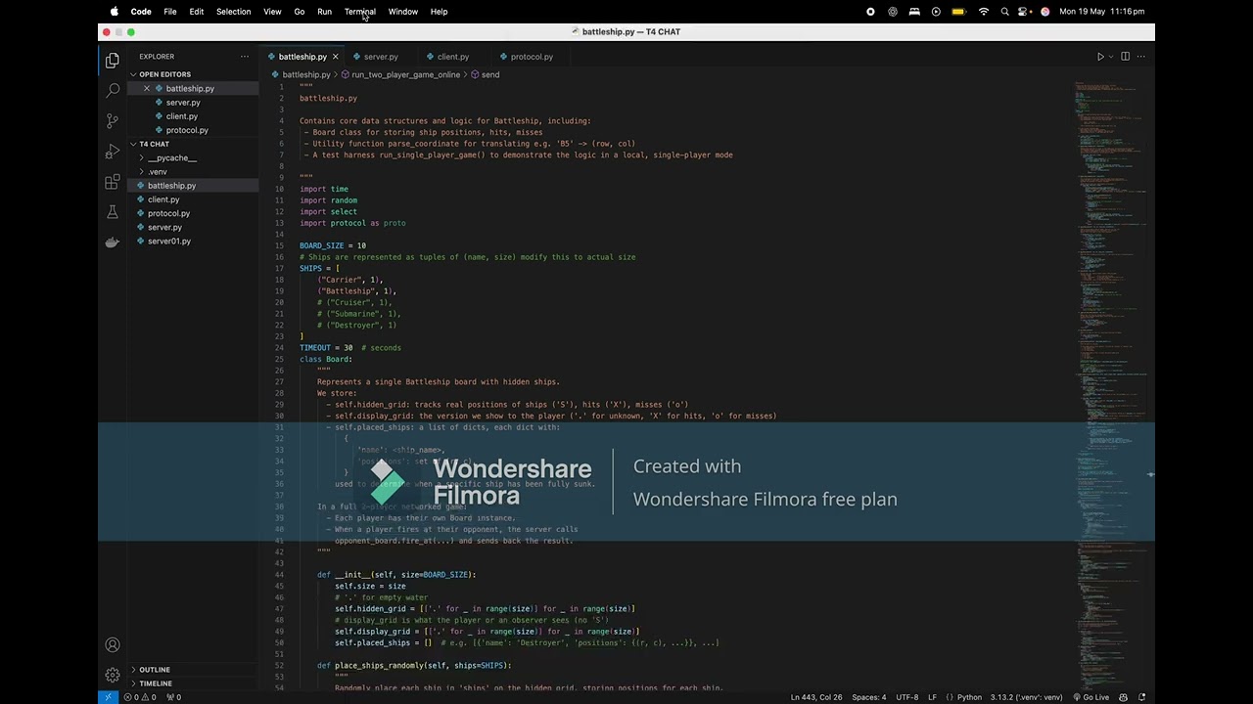Open the Docker view in activity bar
This screenshot has height=704, width=1253.
tap(113, 242)
